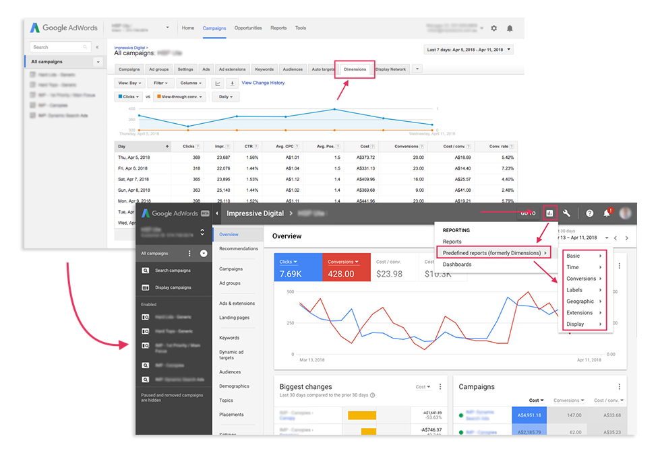This screenshot has width=660, height=459.
Task: Open the Campaigns top navigation item
Action: 214,28
